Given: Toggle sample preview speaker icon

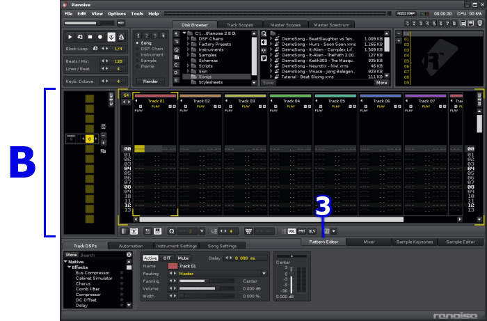Looking at the screenshot, I should [x=264, y=42].
